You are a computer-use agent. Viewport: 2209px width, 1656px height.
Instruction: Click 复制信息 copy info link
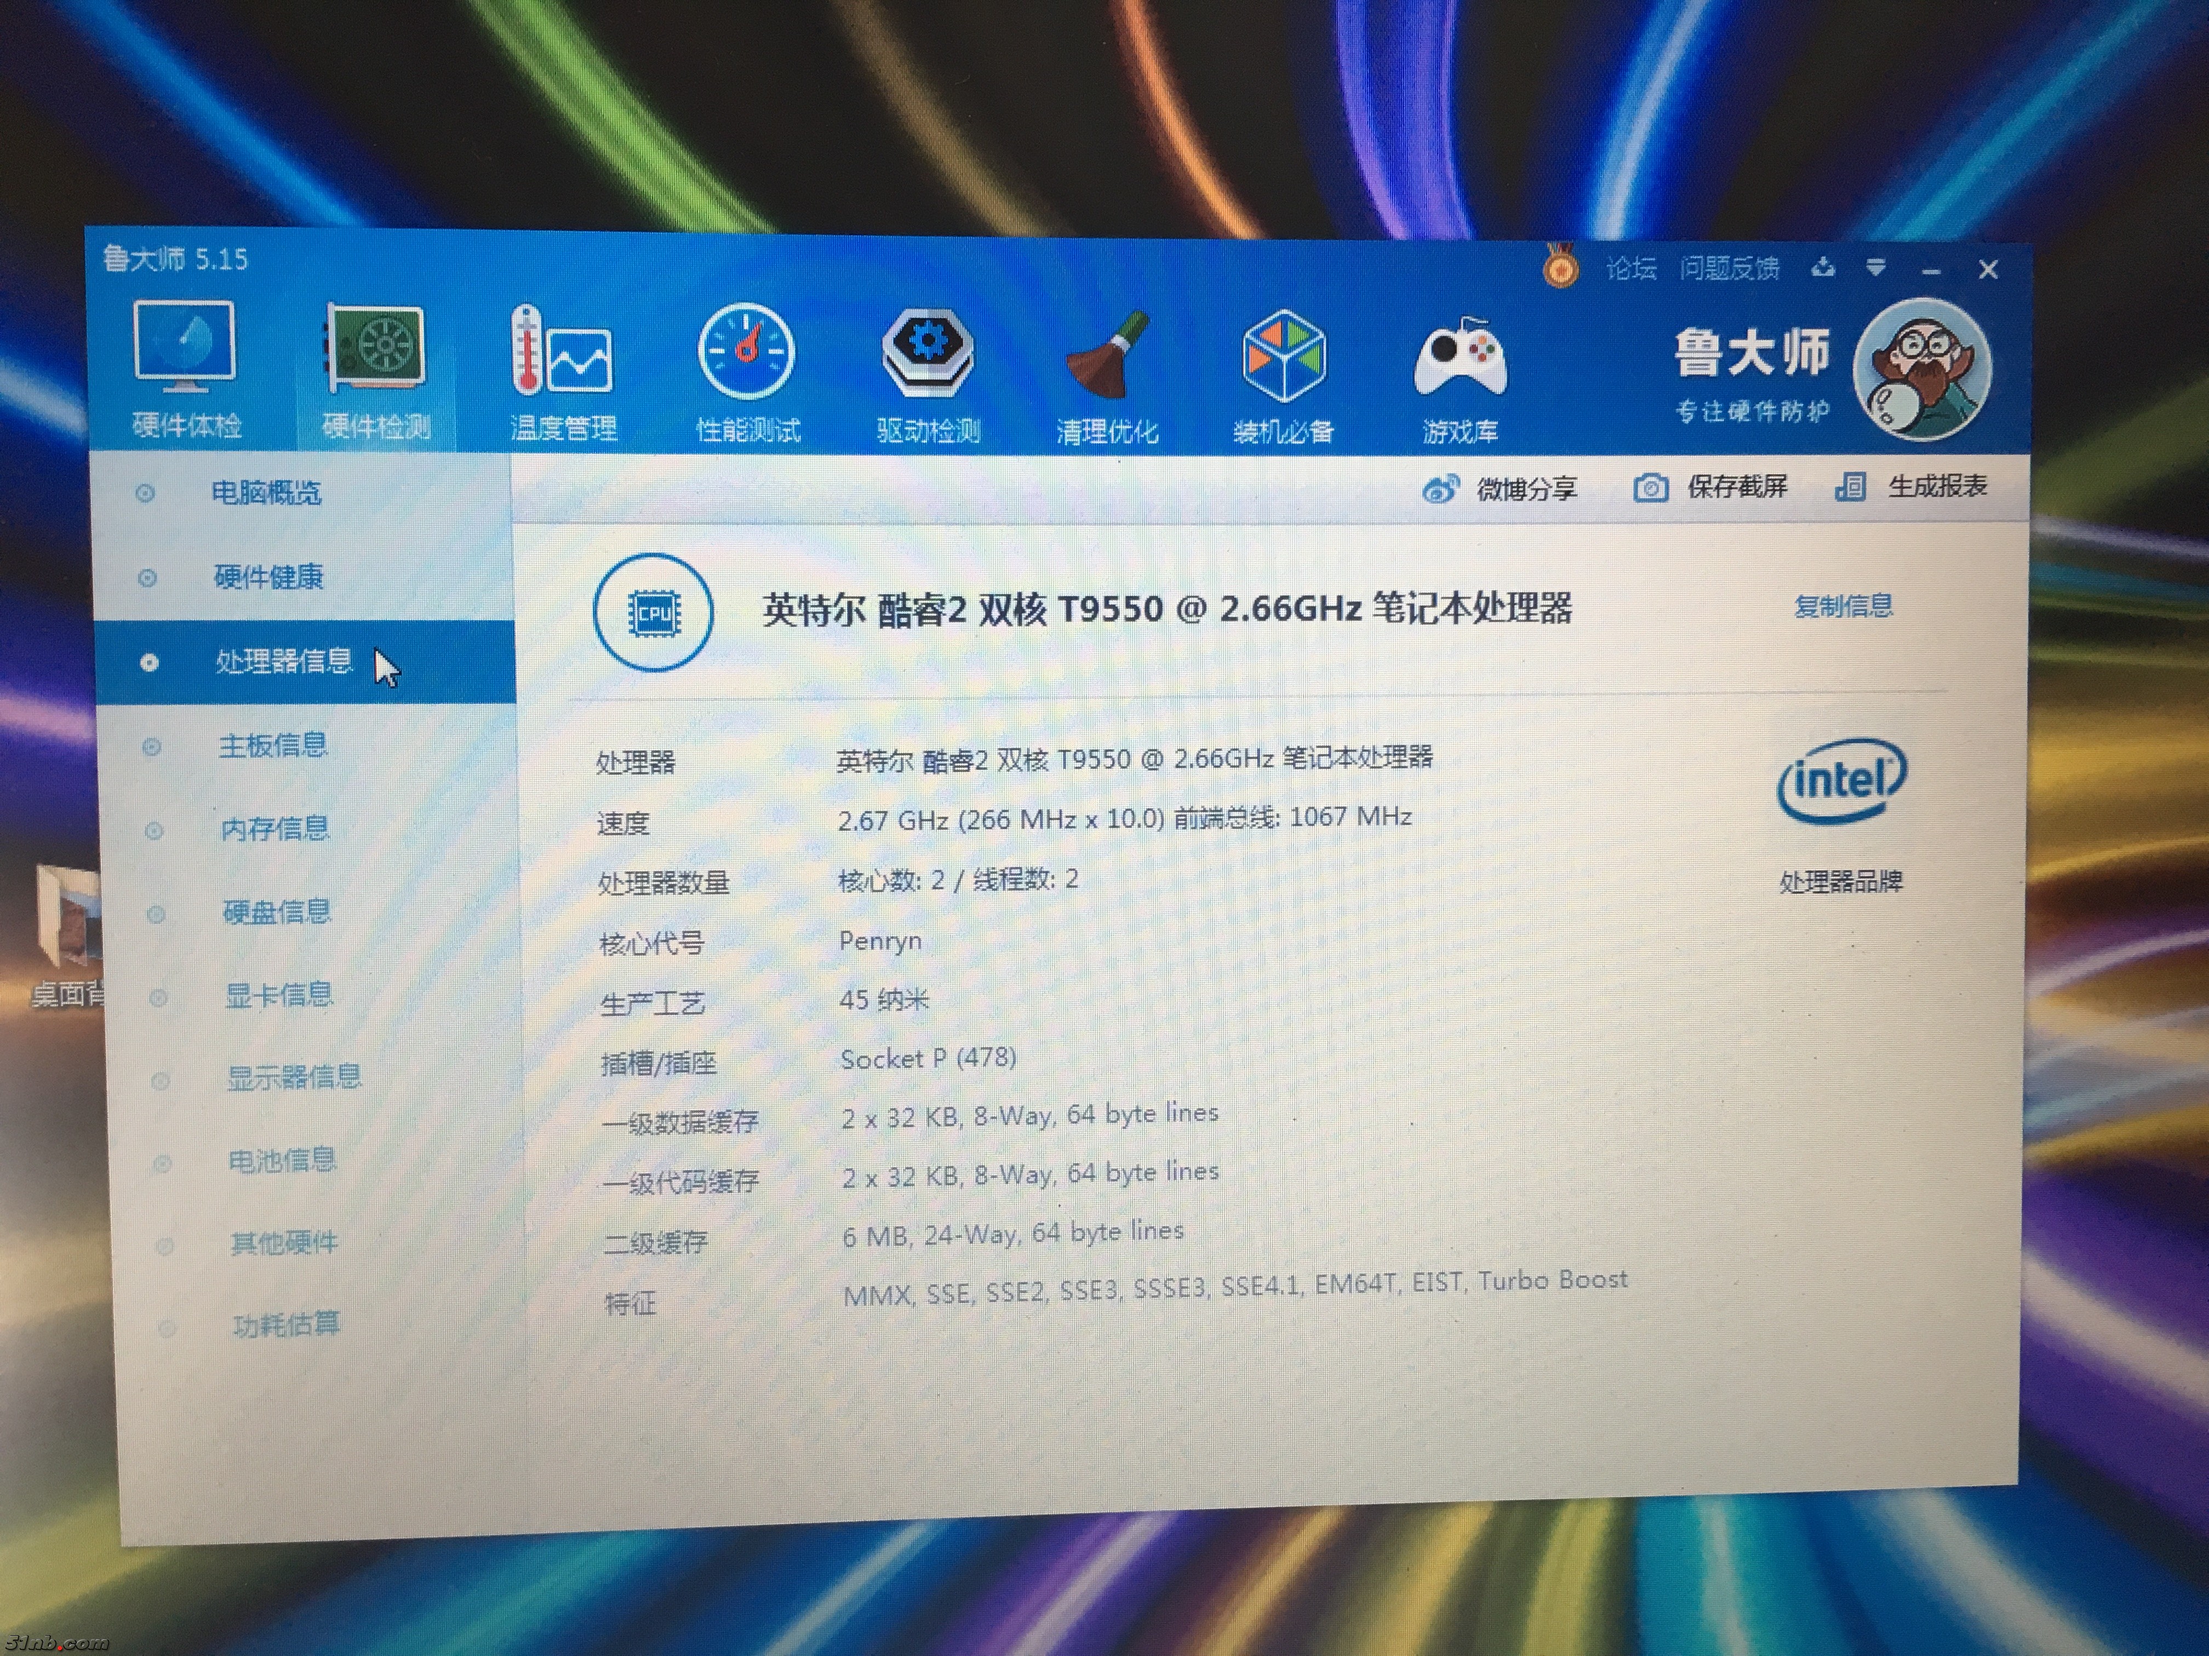(1844, 606)
